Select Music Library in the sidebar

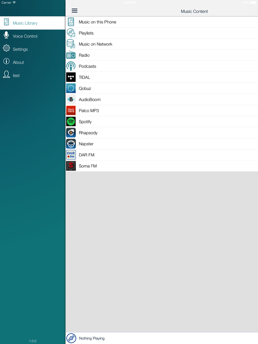[x=33, y=23]
